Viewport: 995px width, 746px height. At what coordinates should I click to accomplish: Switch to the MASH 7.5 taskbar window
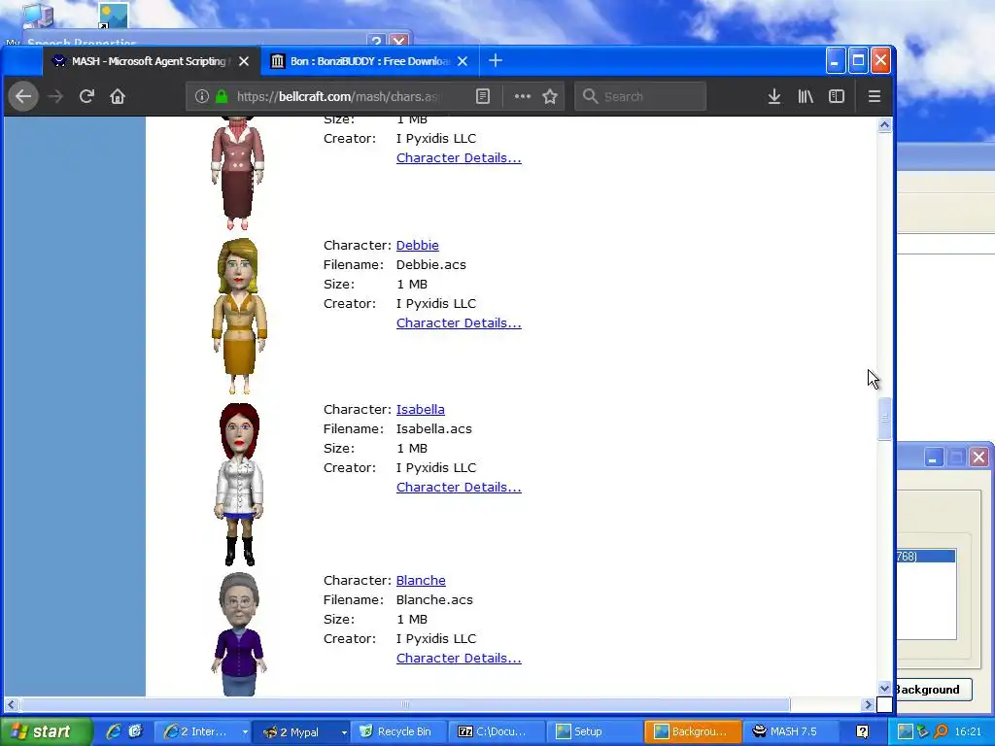(x=791, y=731)
